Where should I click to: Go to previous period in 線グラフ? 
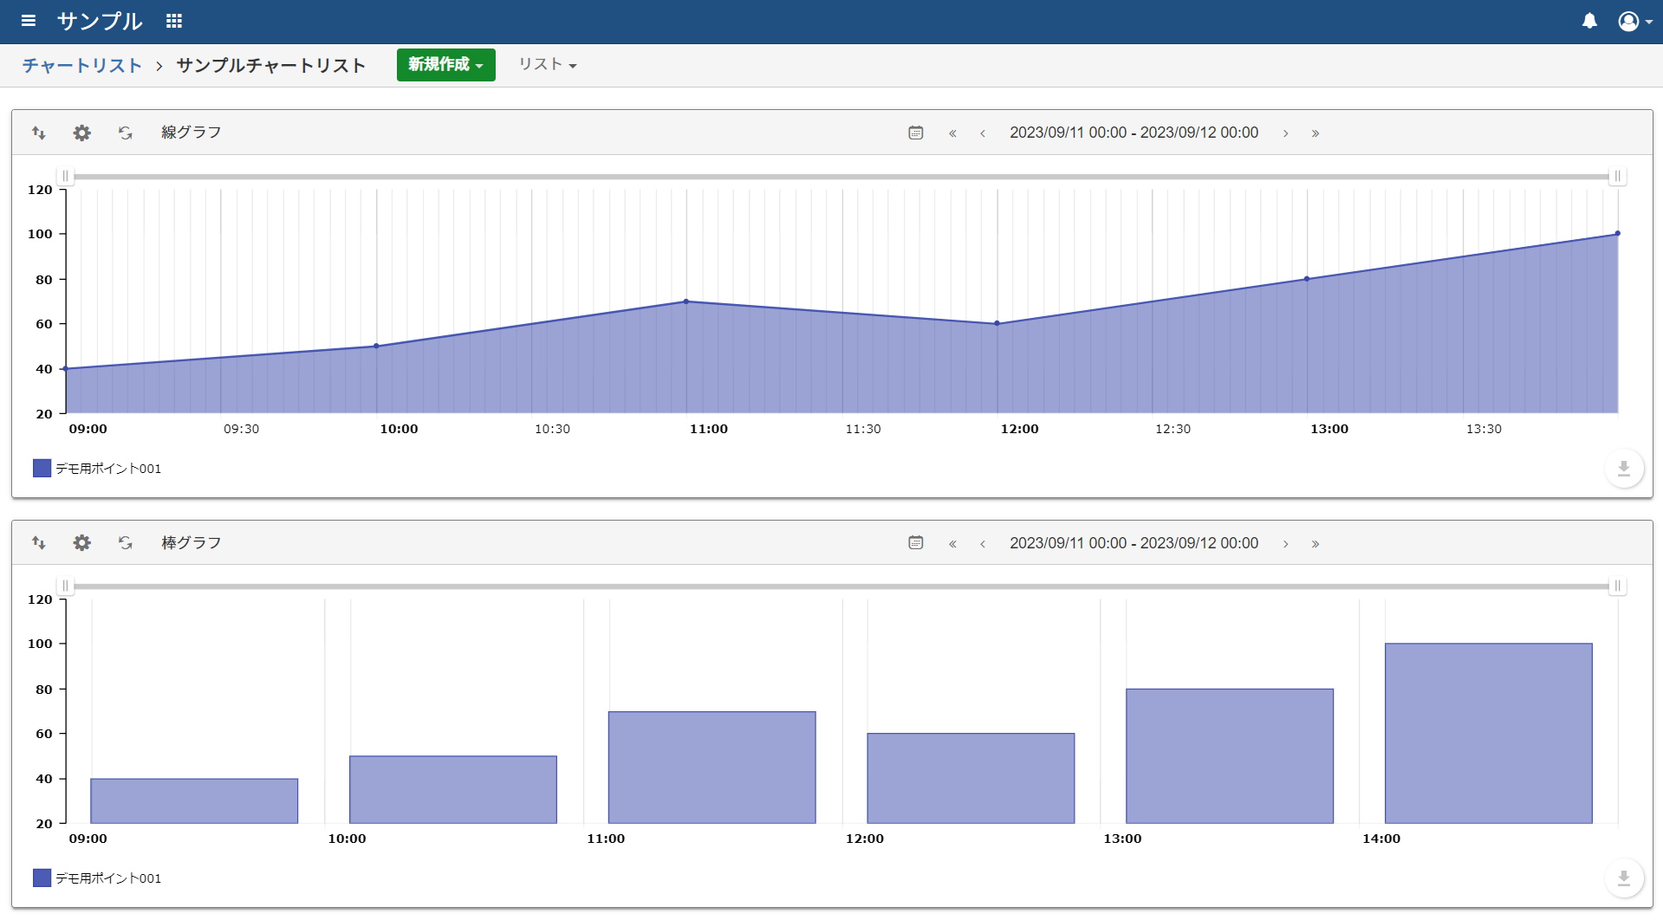tap(983, 133)
